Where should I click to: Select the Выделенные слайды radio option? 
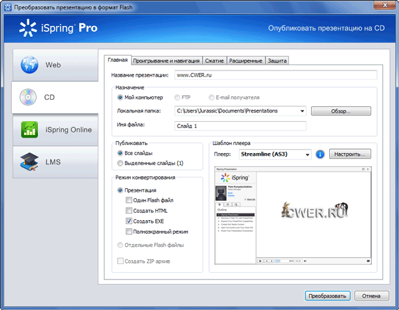click(120, 163)
